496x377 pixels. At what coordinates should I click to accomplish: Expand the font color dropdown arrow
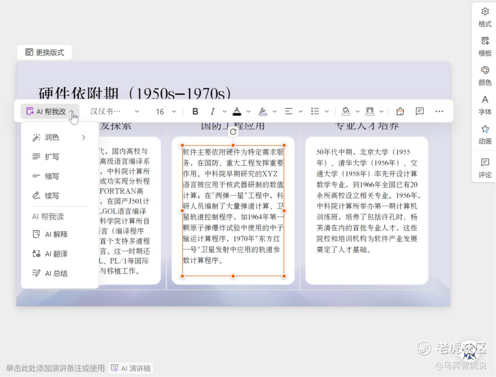248,111
